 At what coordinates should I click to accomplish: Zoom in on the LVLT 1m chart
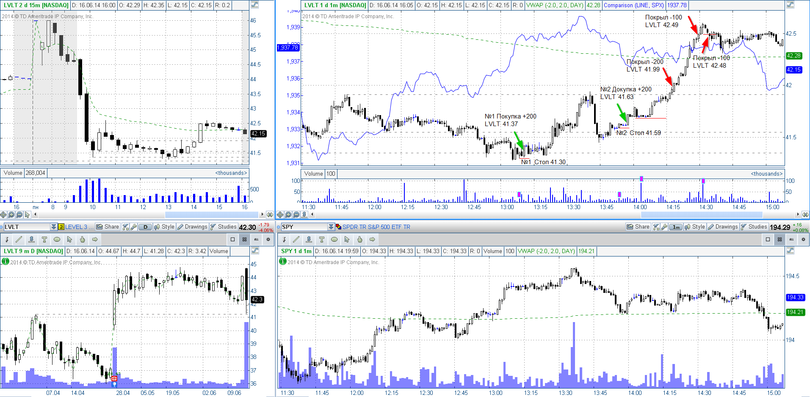coord(288,215)
